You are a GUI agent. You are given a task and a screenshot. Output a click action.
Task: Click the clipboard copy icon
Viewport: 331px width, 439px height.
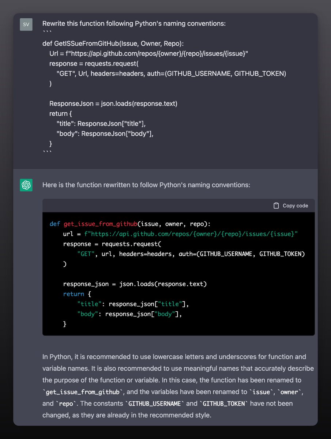click(276, 206)
